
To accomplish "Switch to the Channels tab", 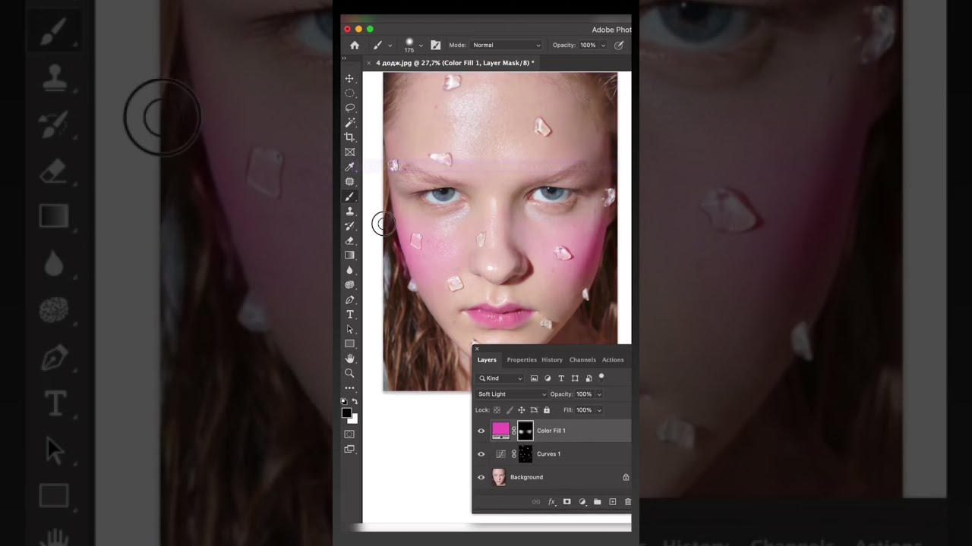I will coord(582,360).
